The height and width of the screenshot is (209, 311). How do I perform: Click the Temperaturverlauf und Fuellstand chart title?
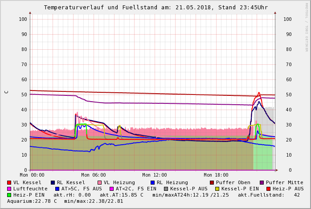tap(155, 8)
